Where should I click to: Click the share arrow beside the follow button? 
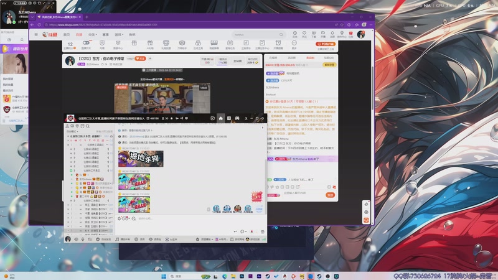[x=150, y=58]
